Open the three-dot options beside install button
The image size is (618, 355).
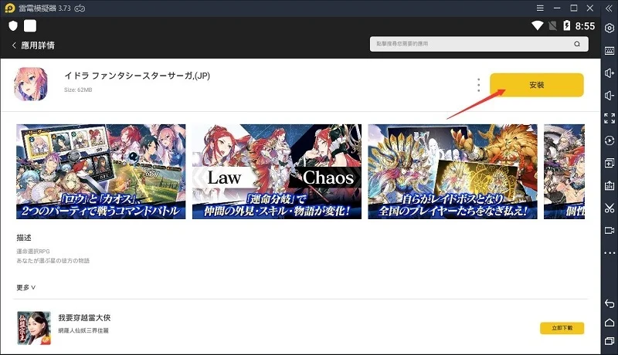pos(478,85)
